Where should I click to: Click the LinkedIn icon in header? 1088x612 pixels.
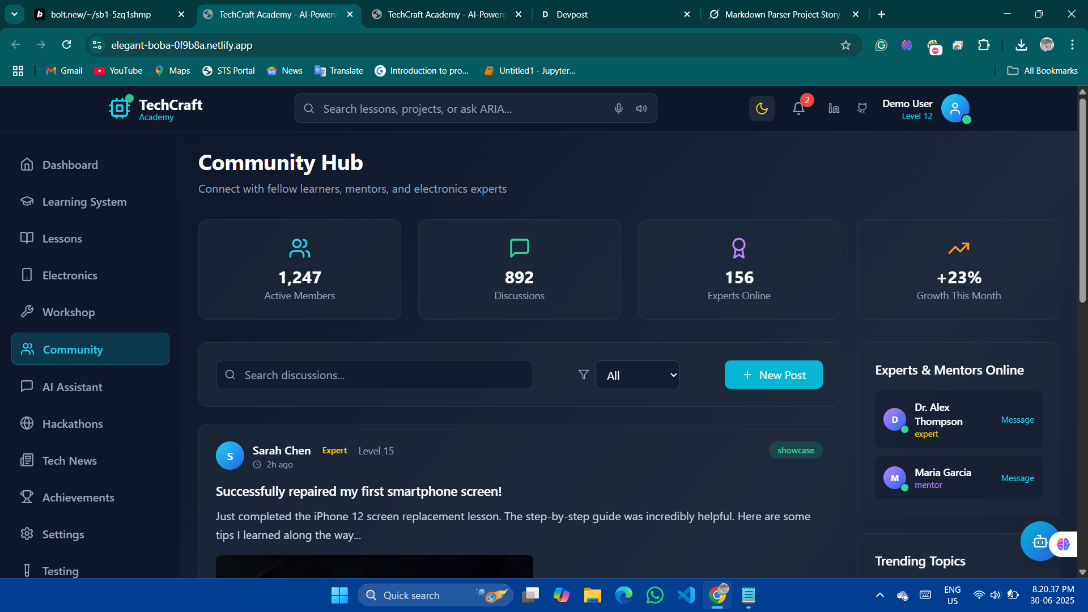click(834, 108)
